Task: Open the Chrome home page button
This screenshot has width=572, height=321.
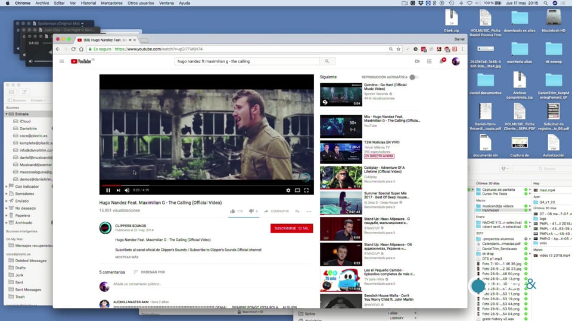Action: 81,49
